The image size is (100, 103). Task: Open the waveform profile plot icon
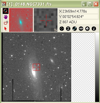[x=81, y=29]
